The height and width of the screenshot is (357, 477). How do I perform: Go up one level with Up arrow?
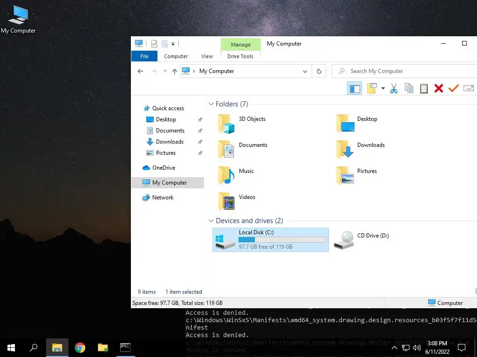click(174, 71)
